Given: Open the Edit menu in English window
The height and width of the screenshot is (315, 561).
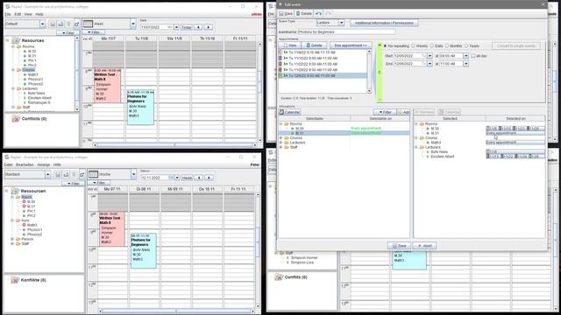Looking at the screenshot, I should tap(18, 14).
